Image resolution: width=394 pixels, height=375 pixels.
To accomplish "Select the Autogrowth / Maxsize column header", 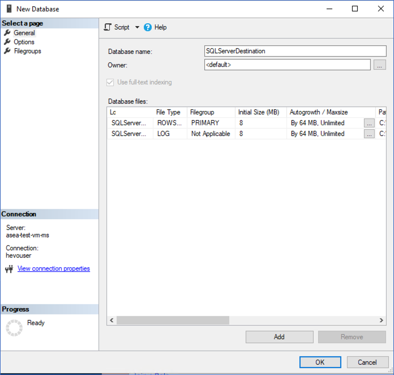I will (331, 112).
